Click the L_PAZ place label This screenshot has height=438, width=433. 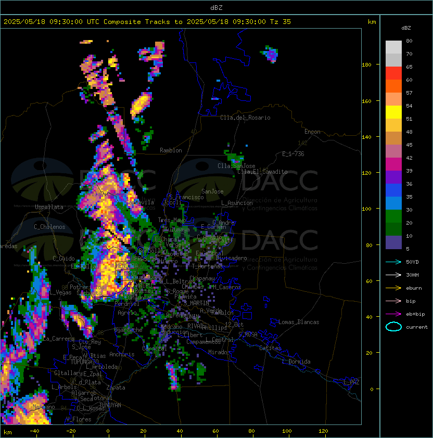click(x=351, y=382)
